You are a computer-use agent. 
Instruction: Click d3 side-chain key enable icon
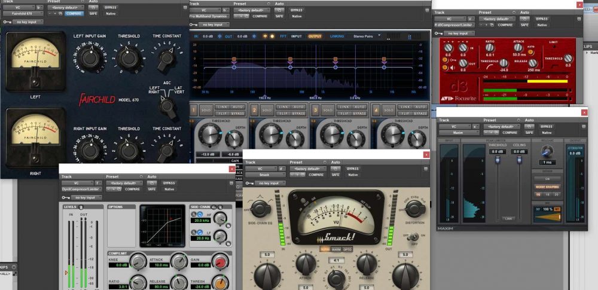(x=445, y=60)
